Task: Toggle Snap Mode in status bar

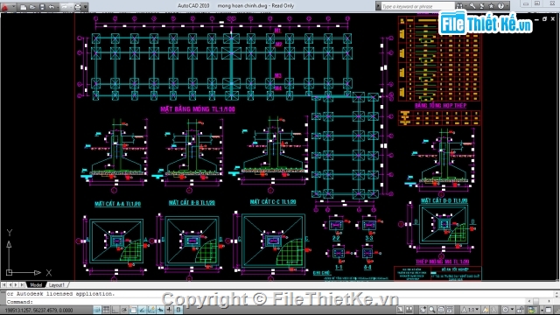Action: (97, 310)
